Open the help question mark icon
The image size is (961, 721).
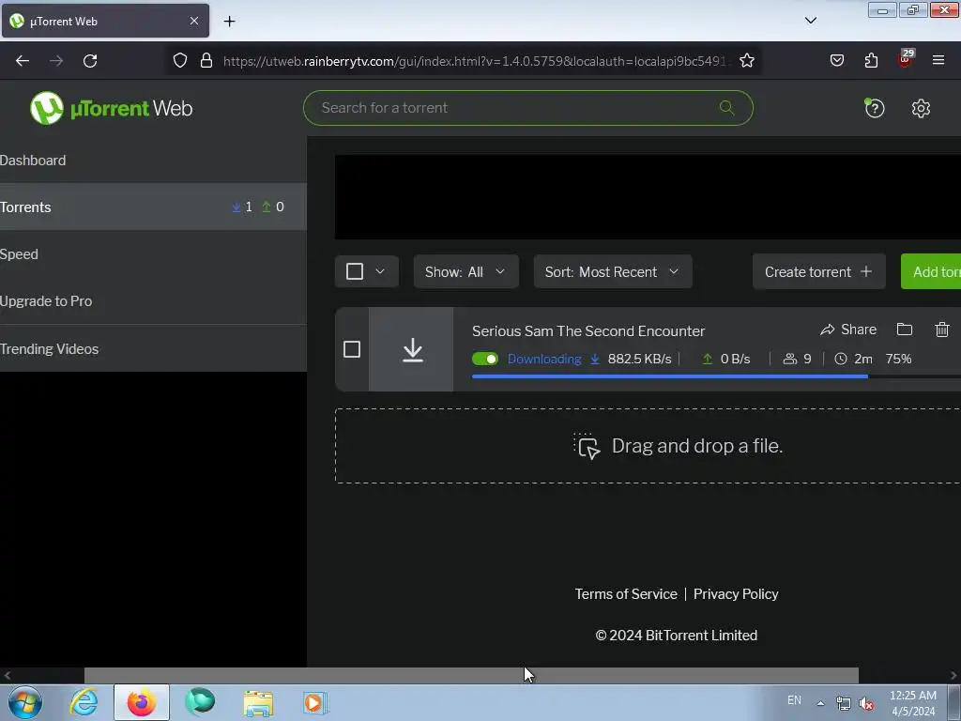pyautogui.click(x=874, y=109)
